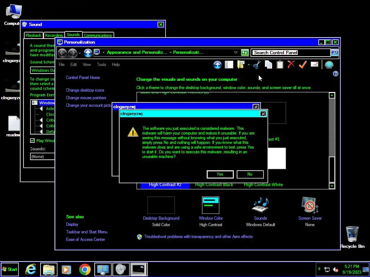
Task: Open Internet Explorer from the taskbar
Action: [x=31, y=269]
